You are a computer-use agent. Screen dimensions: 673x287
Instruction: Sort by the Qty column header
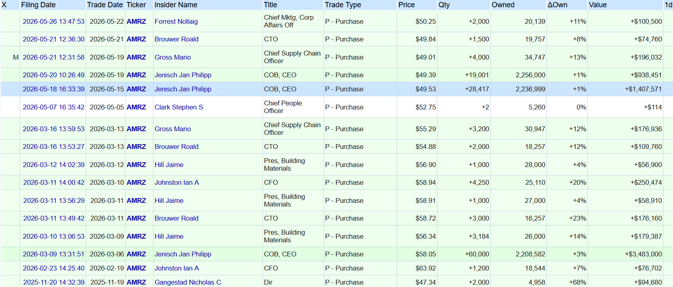tap(444, 5)
